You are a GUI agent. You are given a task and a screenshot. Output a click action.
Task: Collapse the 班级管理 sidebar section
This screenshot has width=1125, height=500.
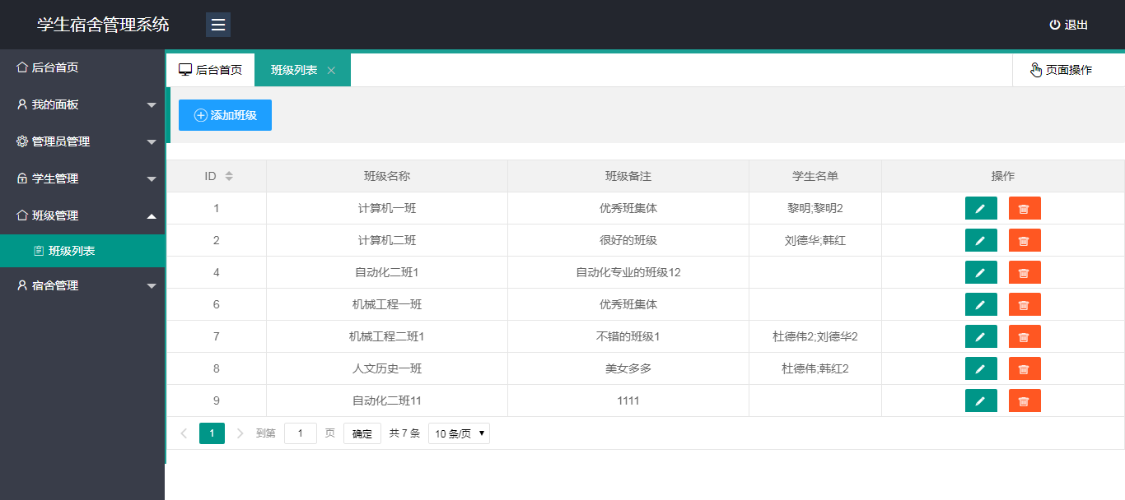pyautogui.click(x=82, y=215)
